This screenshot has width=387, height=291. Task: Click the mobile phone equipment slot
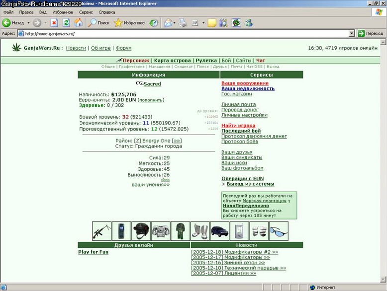[121, 231]
